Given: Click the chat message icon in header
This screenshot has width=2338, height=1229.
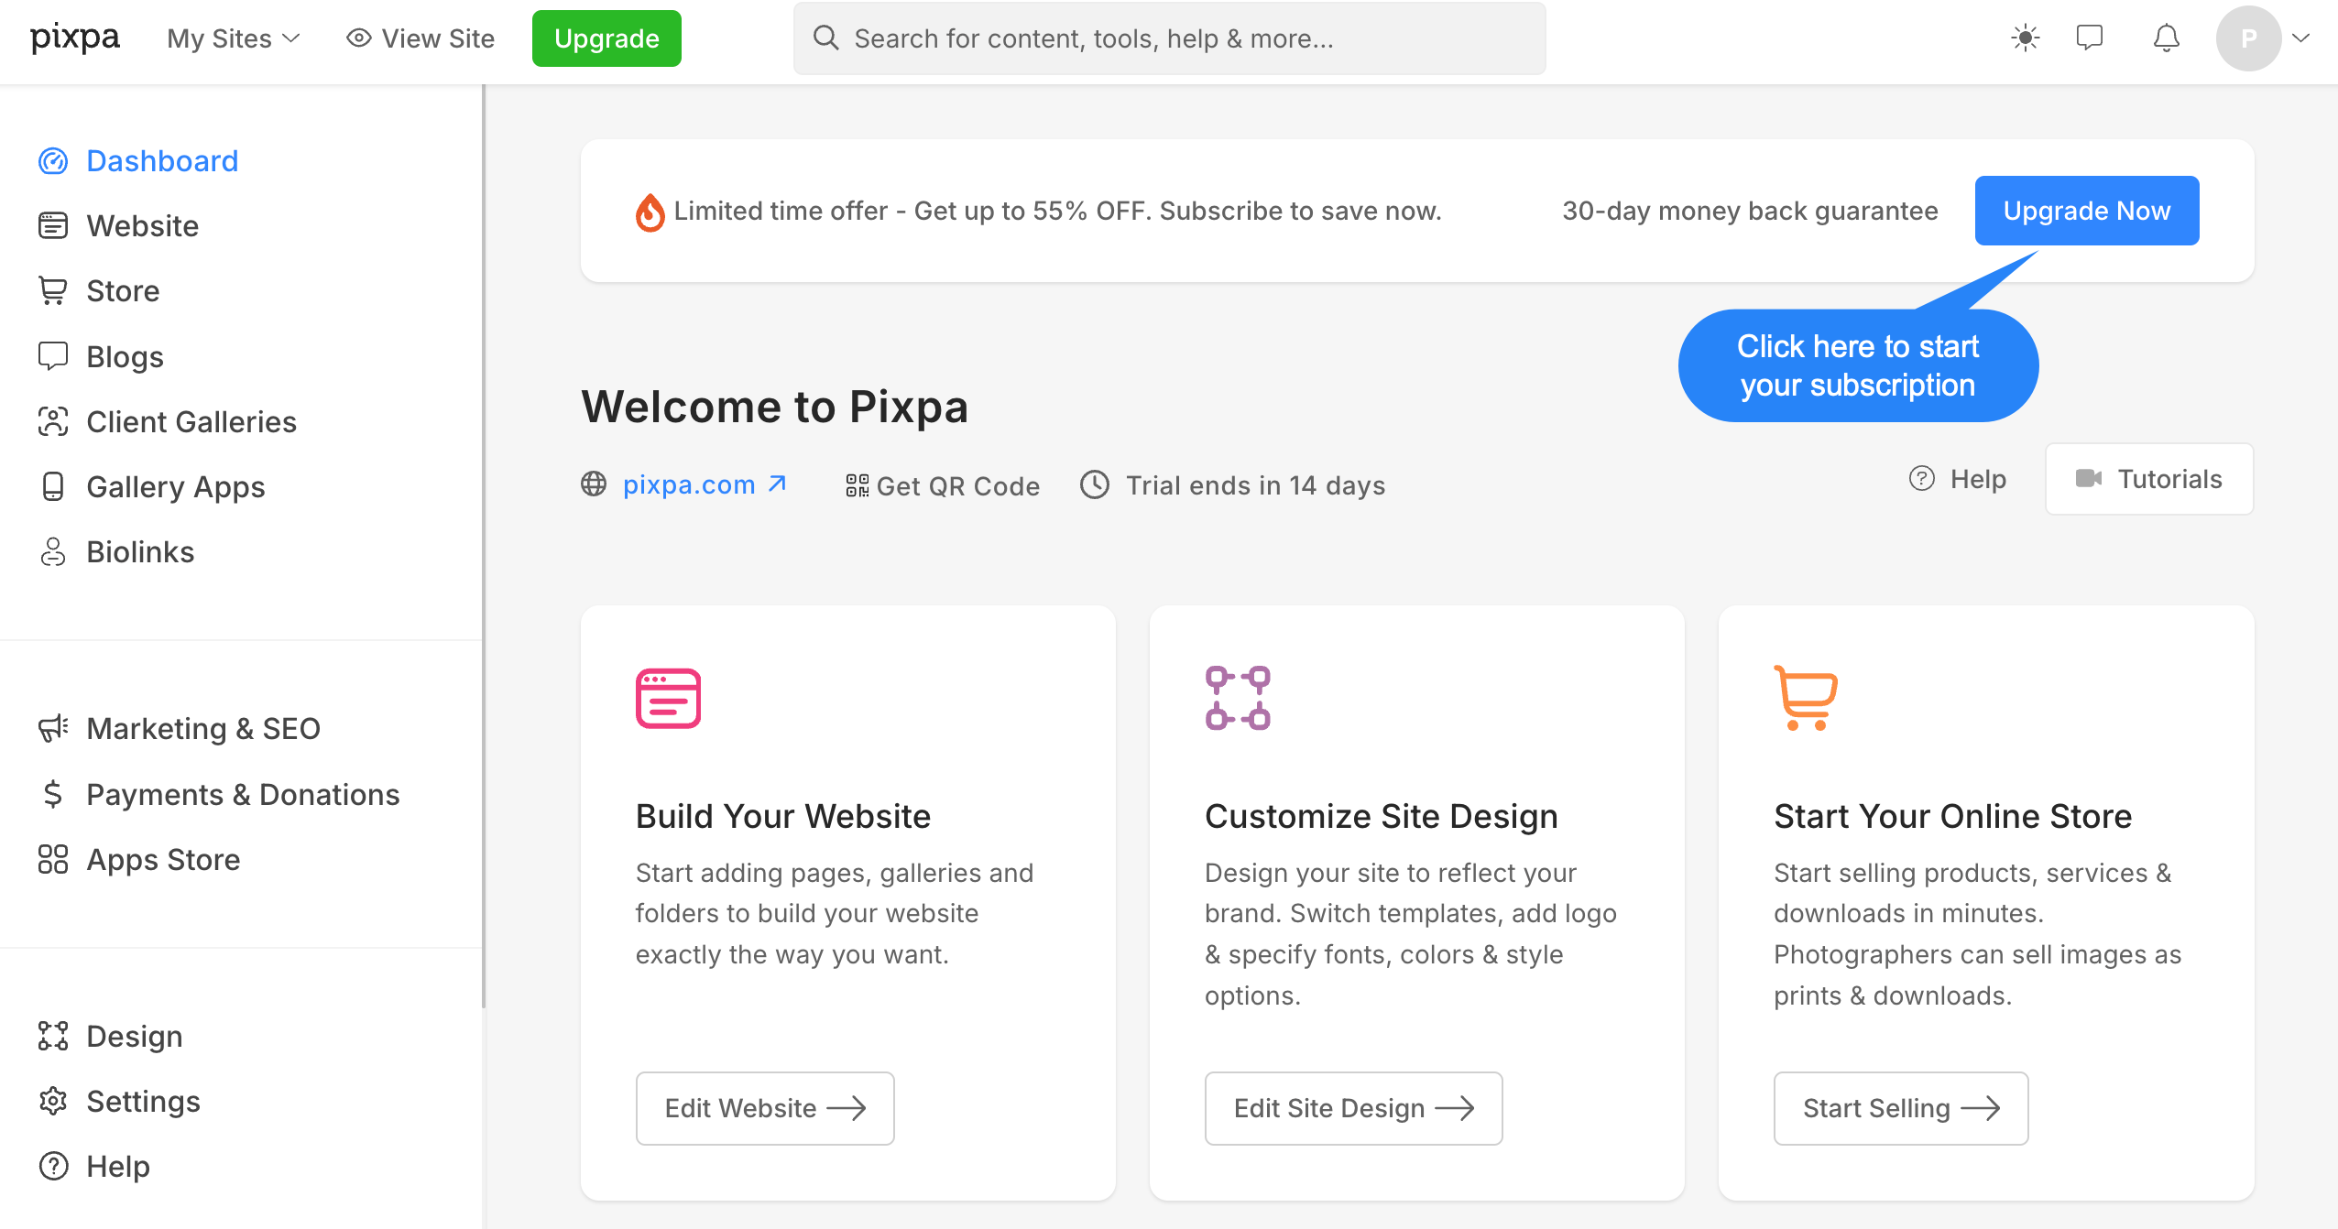Looking at the screenshot, I should pyautogui.click(x=2090, y=38).
